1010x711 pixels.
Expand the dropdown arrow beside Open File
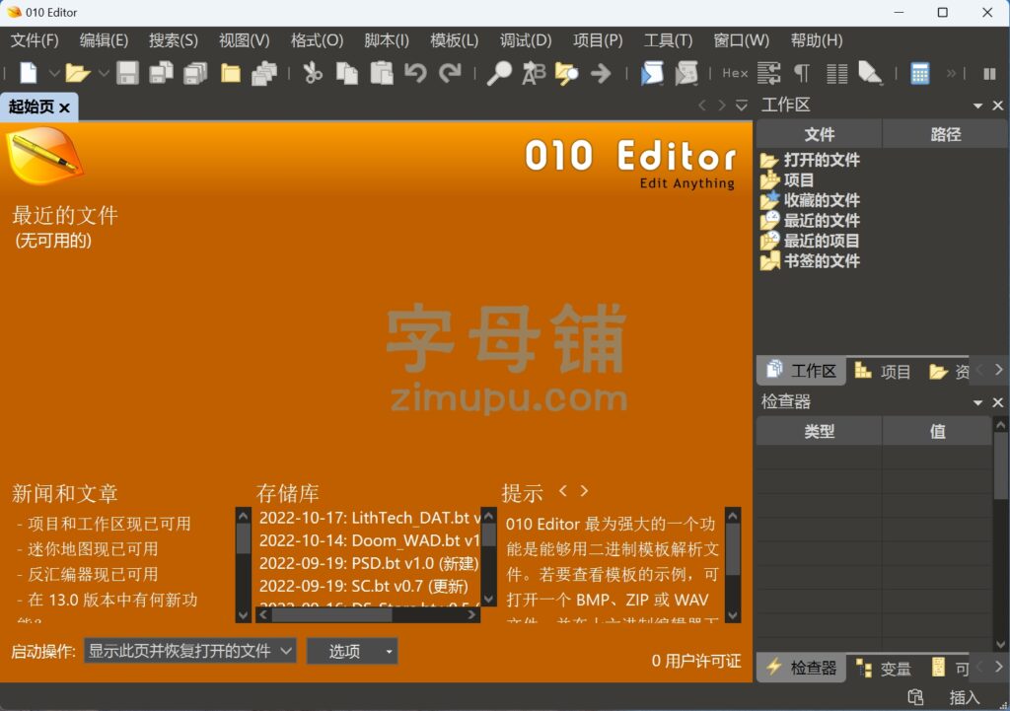[x=104, y=73]
